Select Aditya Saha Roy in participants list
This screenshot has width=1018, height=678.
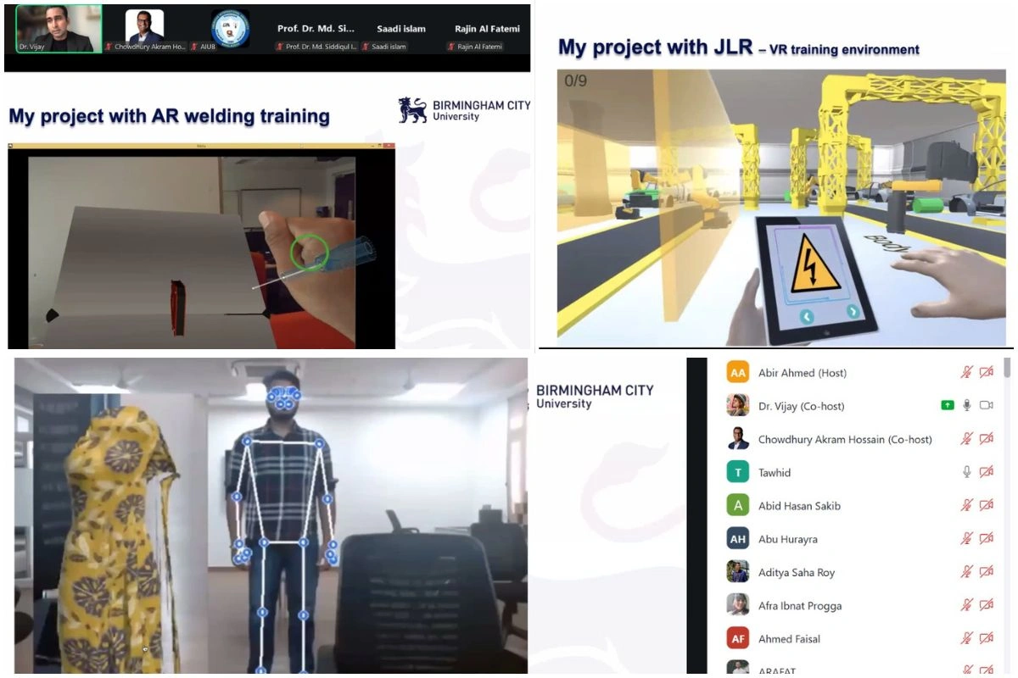[796, 573]
